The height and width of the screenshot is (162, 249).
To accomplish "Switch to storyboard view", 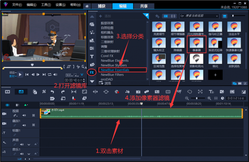I will point(7,92).
